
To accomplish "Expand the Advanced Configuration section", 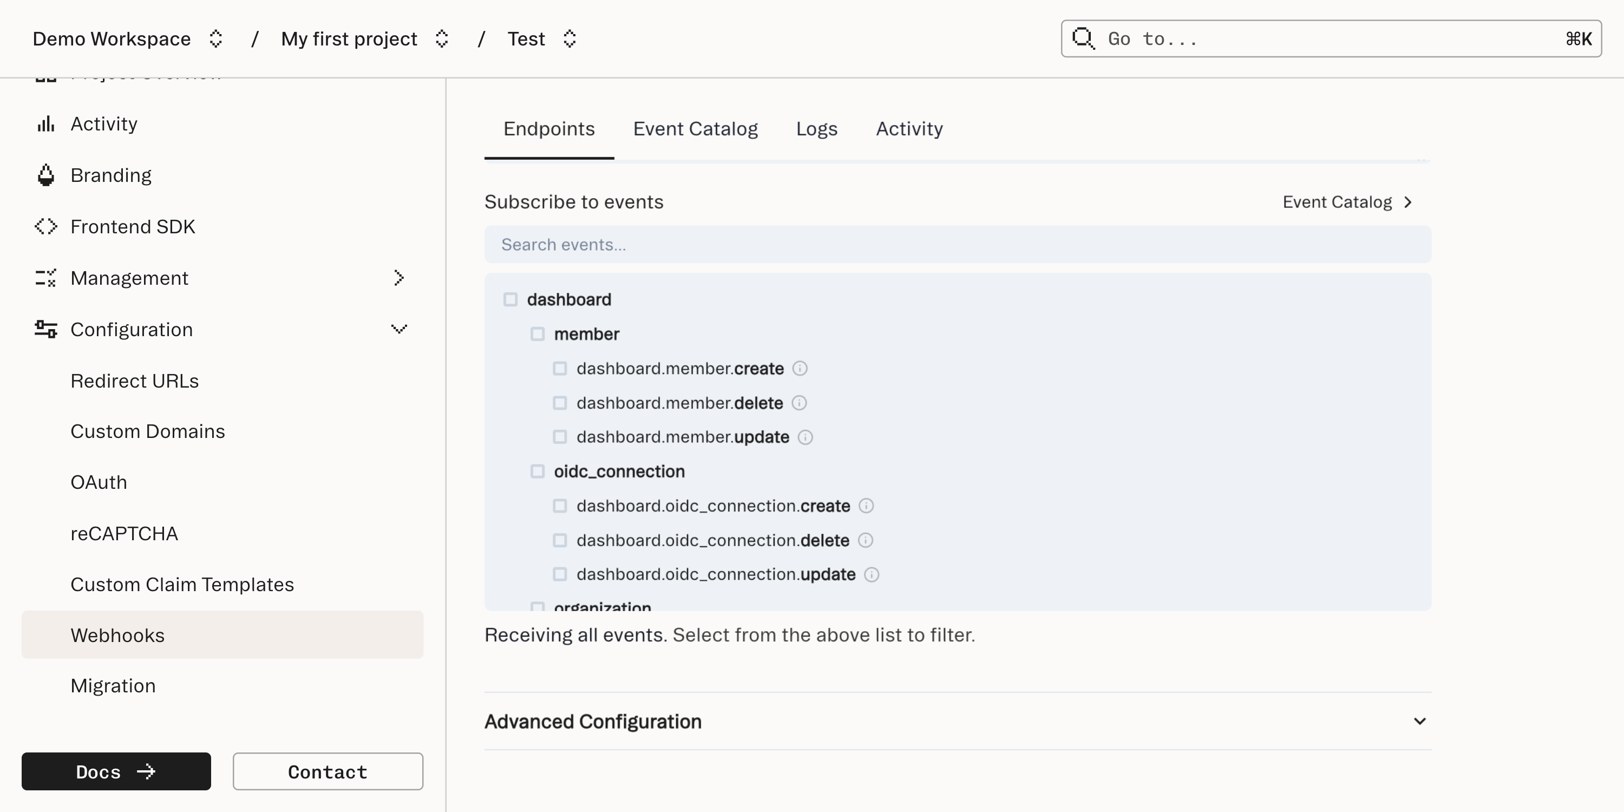I will tap(1420, 721).
